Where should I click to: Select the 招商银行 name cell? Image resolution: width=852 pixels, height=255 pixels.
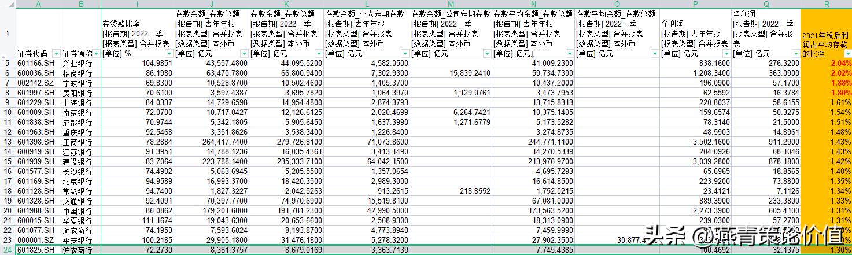point(80,72)
